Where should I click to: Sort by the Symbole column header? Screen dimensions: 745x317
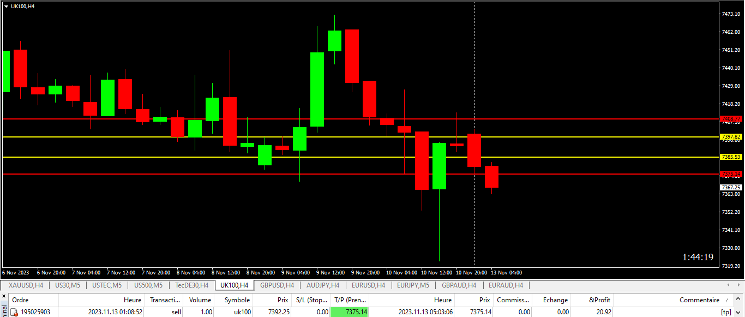[235, 300]
